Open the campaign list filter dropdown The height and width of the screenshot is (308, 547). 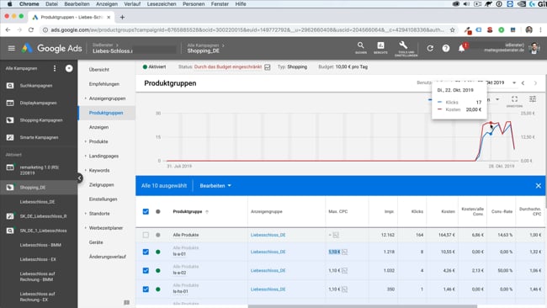(x=69, y=68)
